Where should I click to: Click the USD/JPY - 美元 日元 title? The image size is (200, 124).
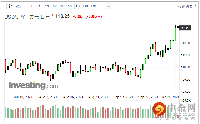27,17
